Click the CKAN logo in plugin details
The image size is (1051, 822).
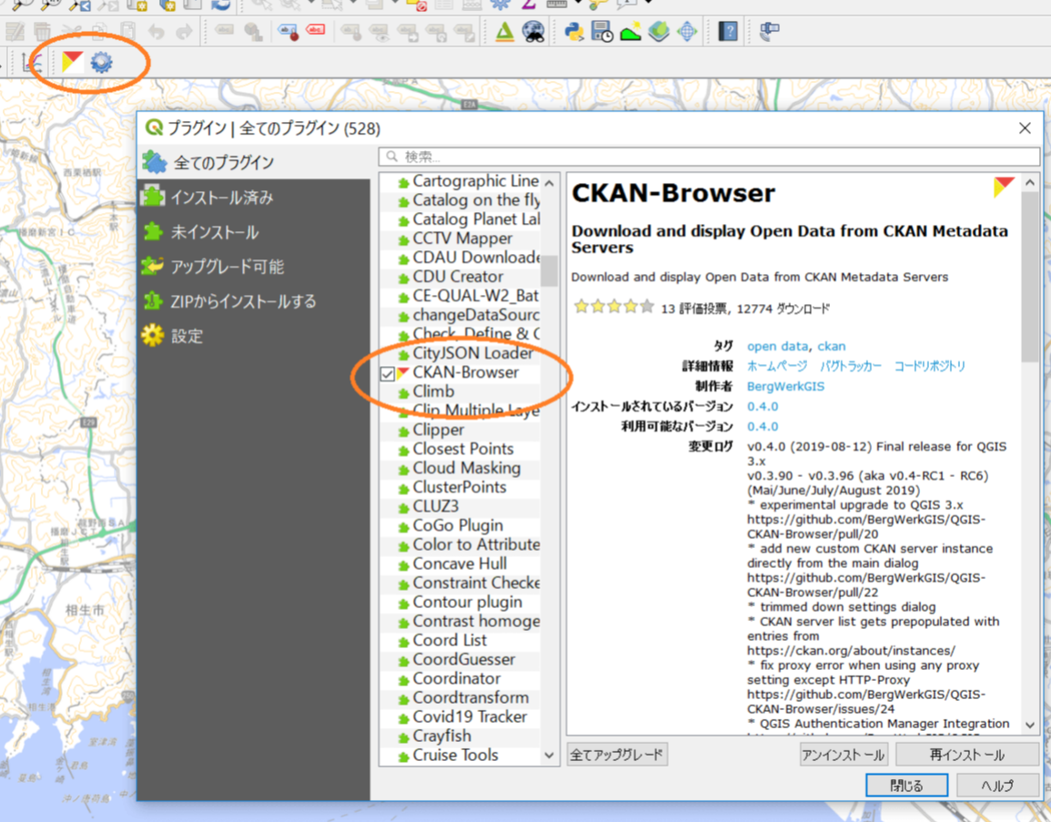tap(1004, 188)
